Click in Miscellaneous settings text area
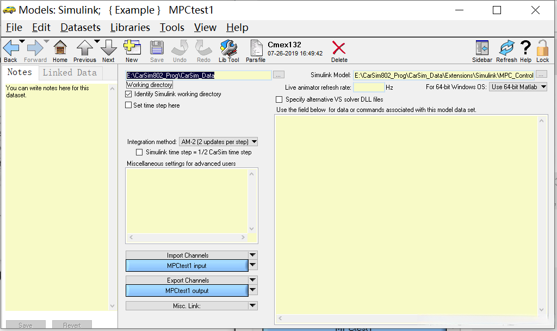Image resolution: width=557 pixels, height=331 pixels. click(x=187, y=201)
